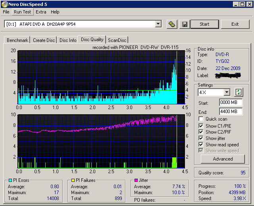Enable the Quick scan checkbox
The width and height of the screenshot is (254, 206).
pos(202,119)
